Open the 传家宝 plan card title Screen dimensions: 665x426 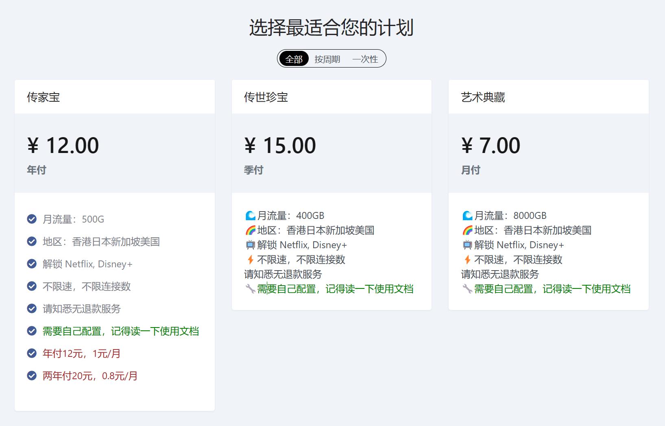pos(44,97)
